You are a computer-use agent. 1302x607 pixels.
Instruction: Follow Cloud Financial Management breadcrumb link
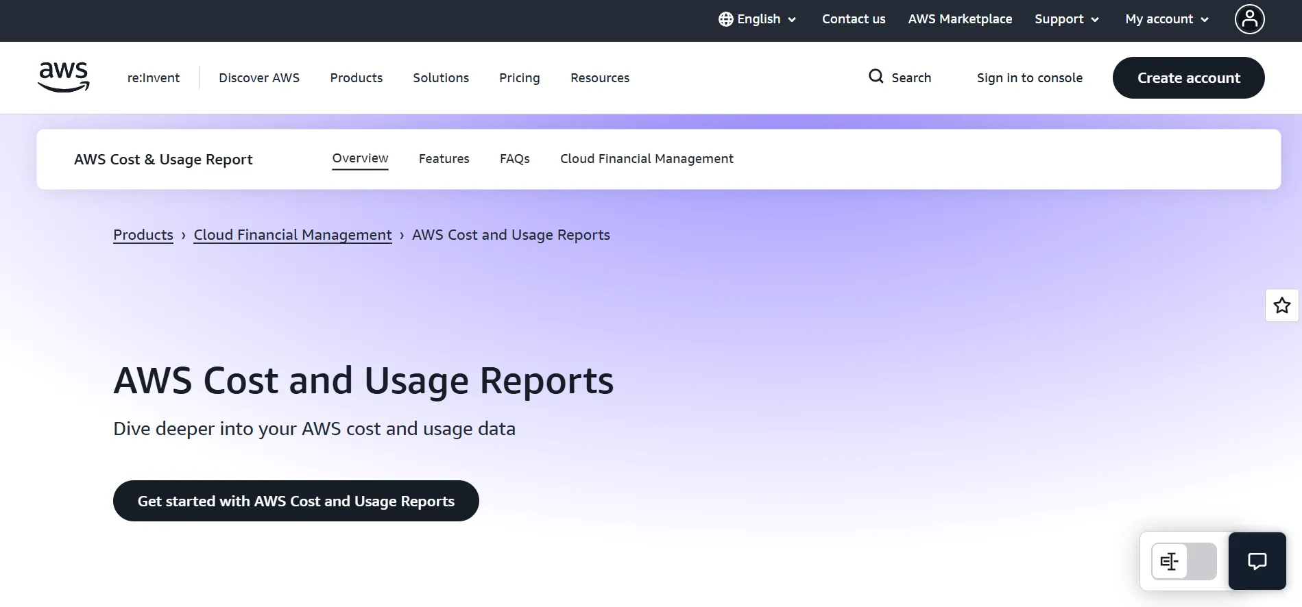click(x=293, y=235)
